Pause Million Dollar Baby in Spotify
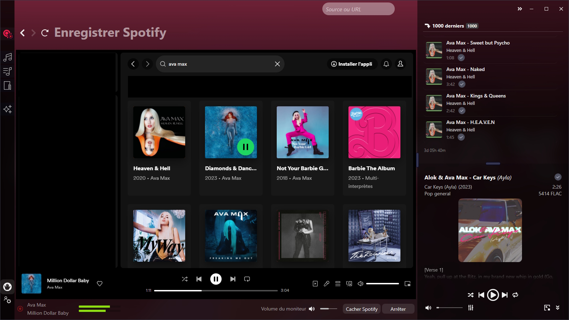Image resolution: width=569 pixels, height=320 pixels. point(216,279)
